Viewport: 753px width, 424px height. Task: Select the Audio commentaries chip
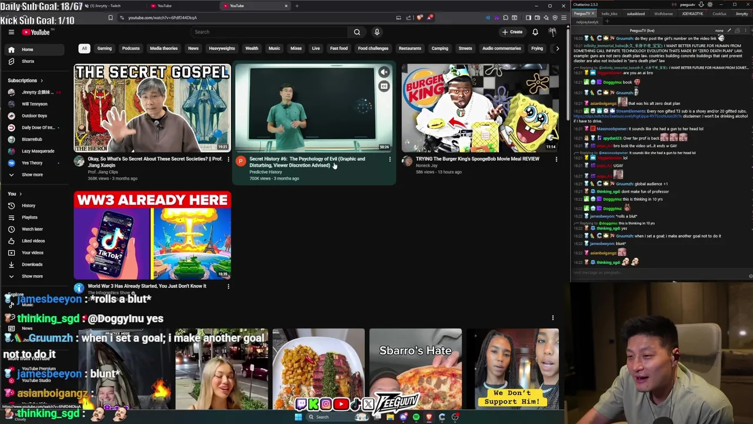(501, 48)
